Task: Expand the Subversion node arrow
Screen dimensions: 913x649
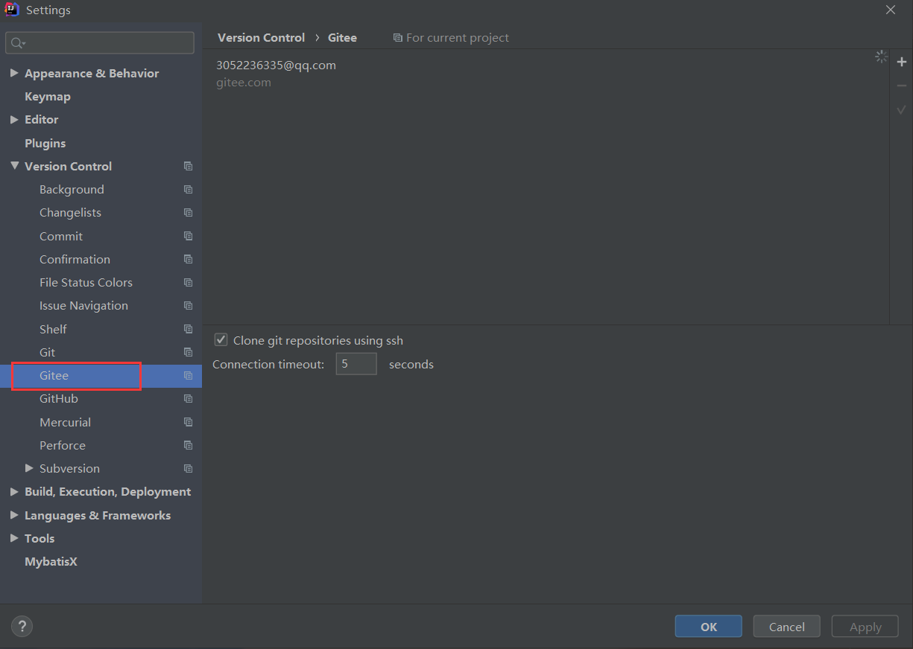Action: [29, 468]
